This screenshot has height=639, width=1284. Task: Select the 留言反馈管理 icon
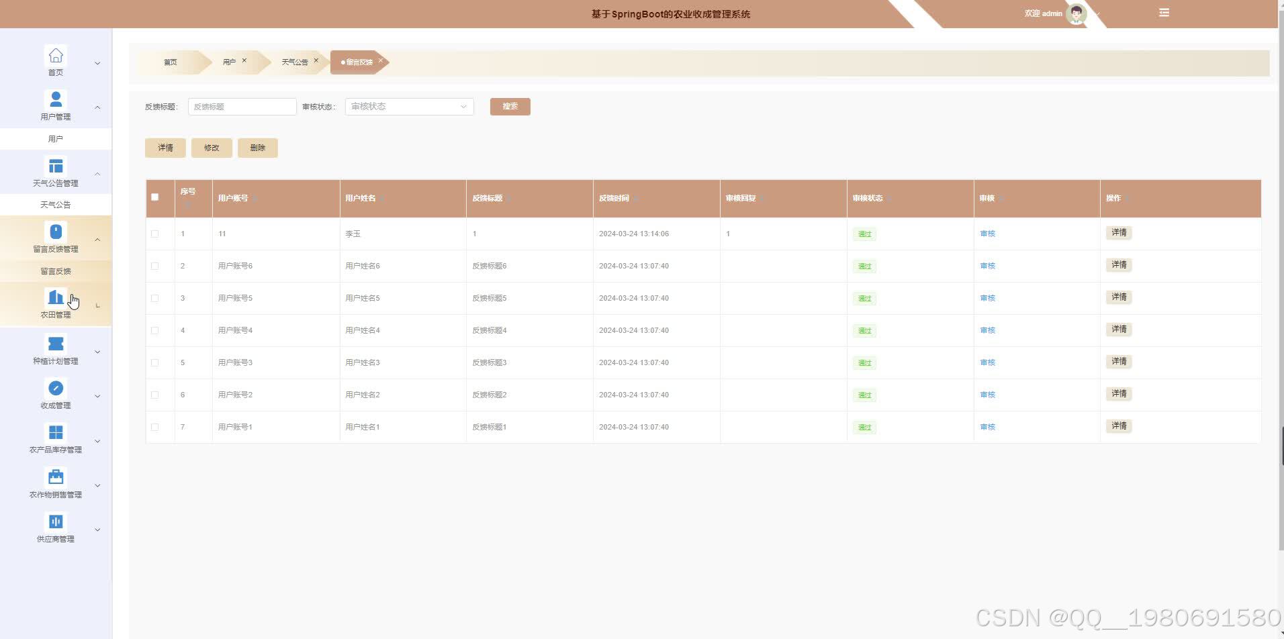coord(56,232)
